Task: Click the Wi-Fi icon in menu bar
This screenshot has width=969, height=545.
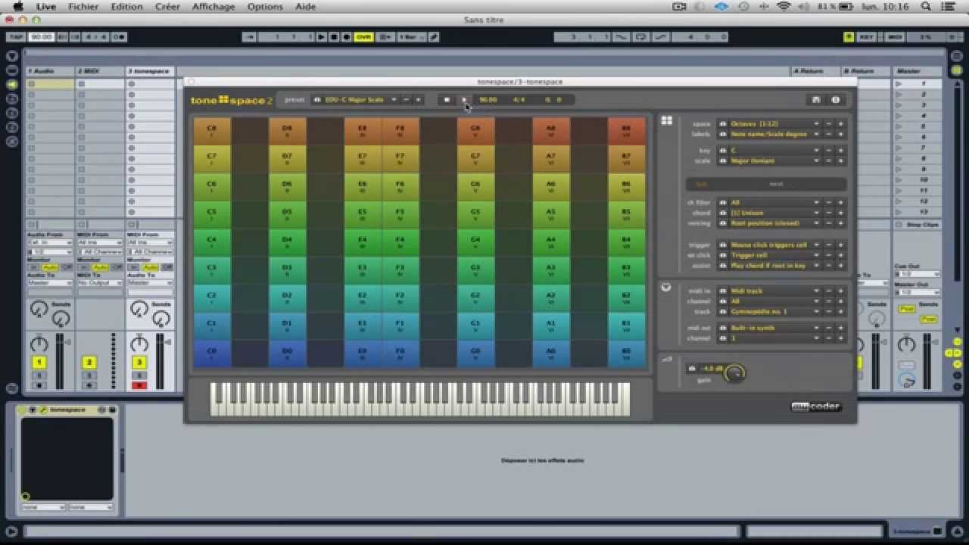Action: pyautogui.click(x=784, y=6)
